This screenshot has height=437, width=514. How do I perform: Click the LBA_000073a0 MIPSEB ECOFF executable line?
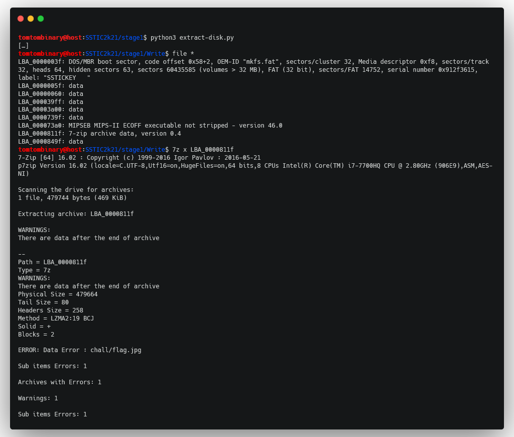[150, 126]
